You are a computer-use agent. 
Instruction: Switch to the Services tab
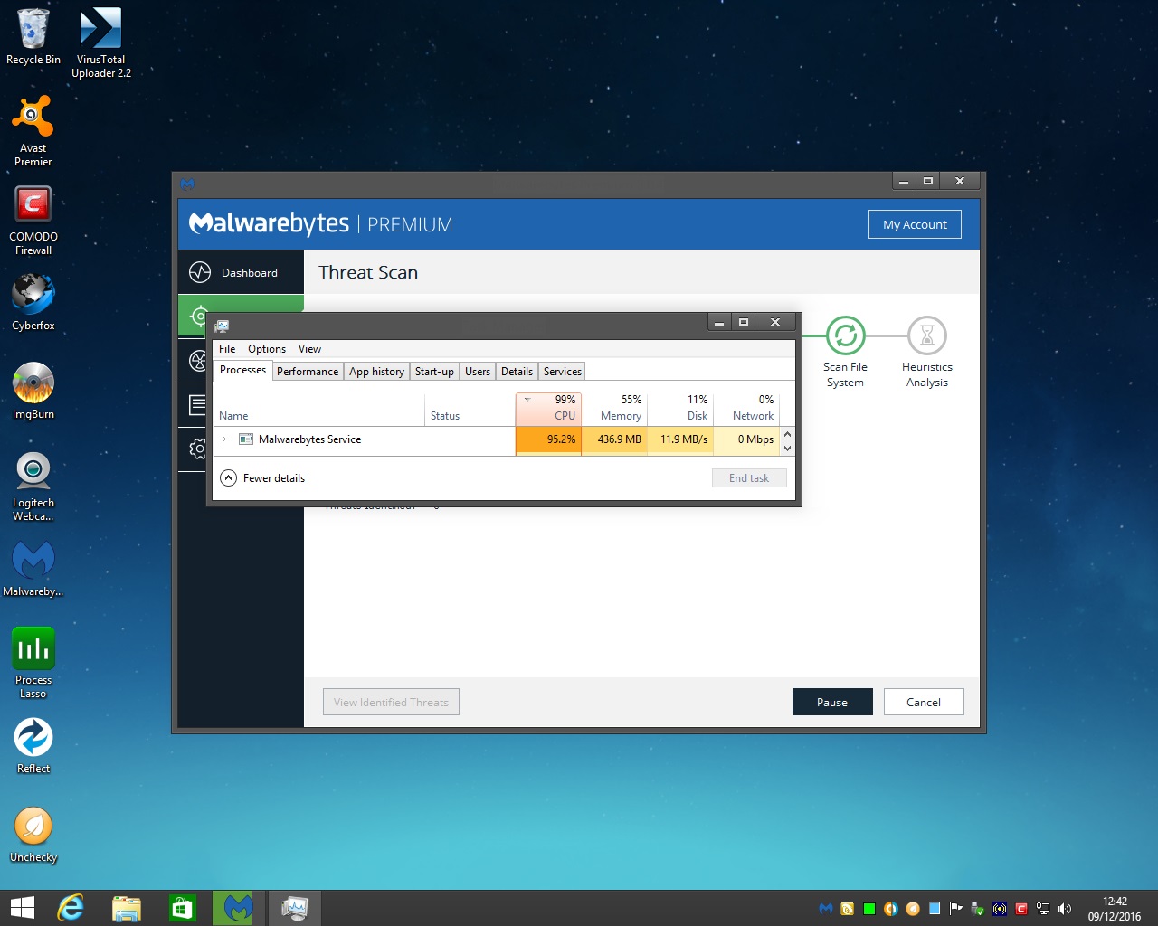pyautogui.click(x=562, y=372)
